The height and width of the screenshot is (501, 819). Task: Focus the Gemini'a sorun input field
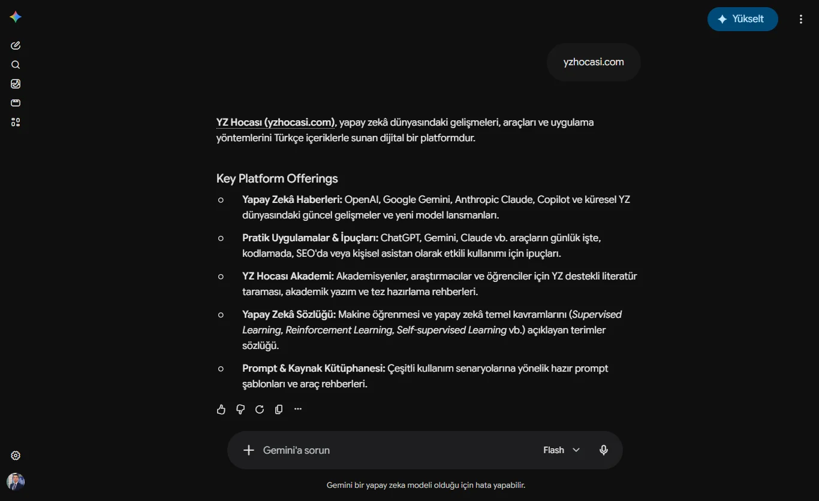[396, 450]
